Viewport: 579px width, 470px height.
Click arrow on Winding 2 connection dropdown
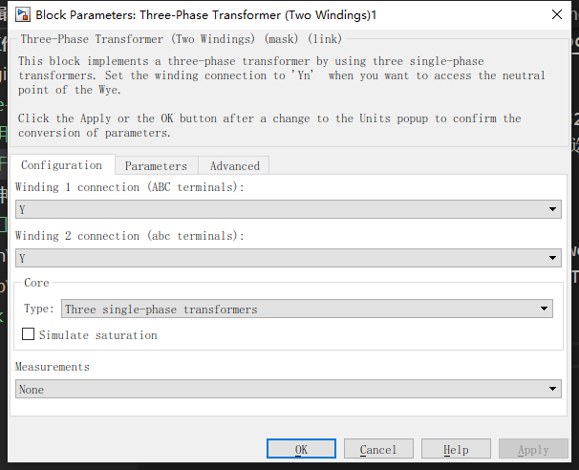(554, 258)
